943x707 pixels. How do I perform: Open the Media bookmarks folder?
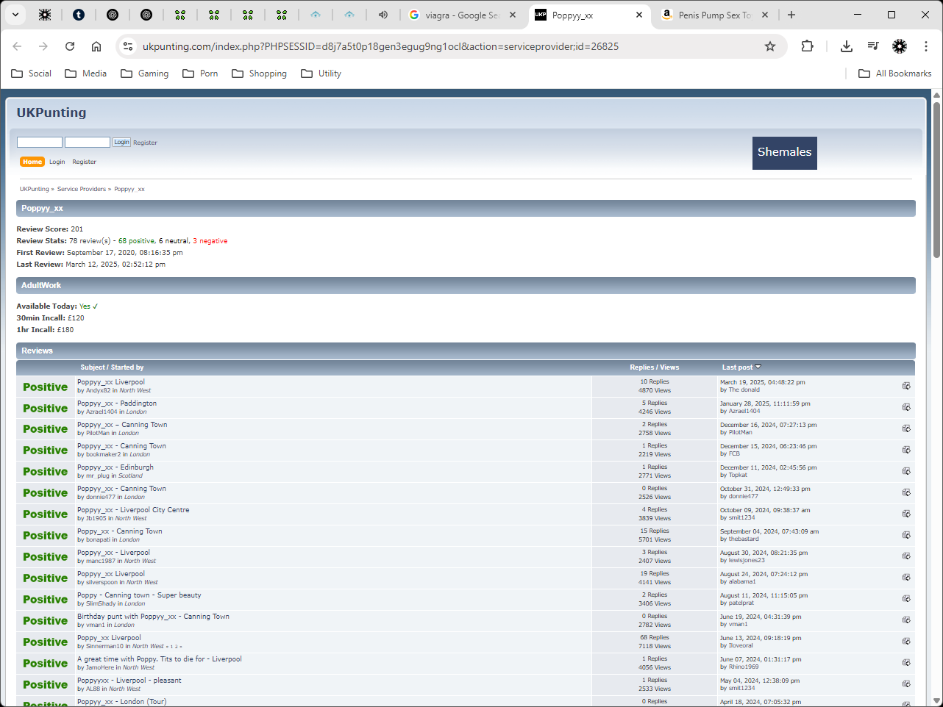[x=86, y=73]
